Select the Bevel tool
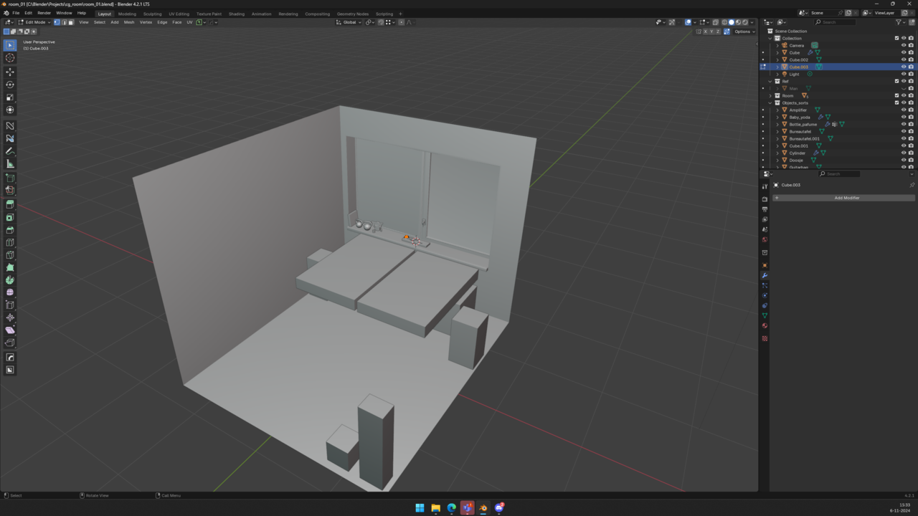The height and width of the screenshot is (516, 918). tap(10, 230)
